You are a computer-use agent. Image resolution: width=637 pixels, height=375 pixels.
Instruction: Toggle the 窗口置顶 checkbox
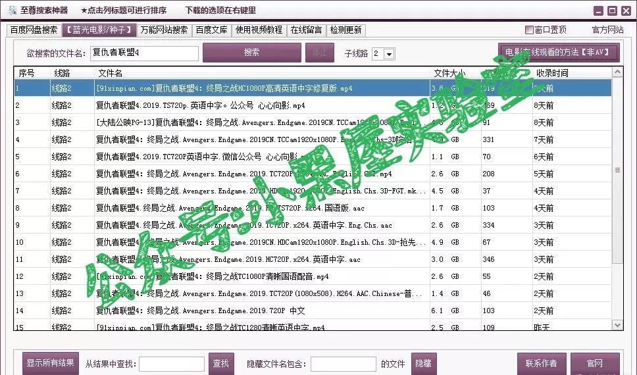(529, 30)
